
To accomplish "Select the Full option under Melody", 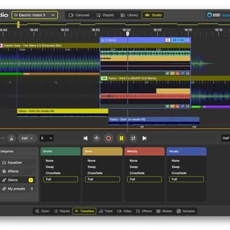I will point(144,179).
